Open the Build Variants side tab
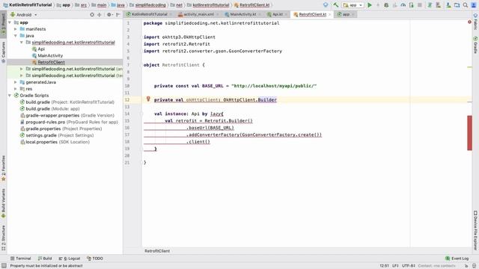 pyautogui.click(x=3, y=203)
